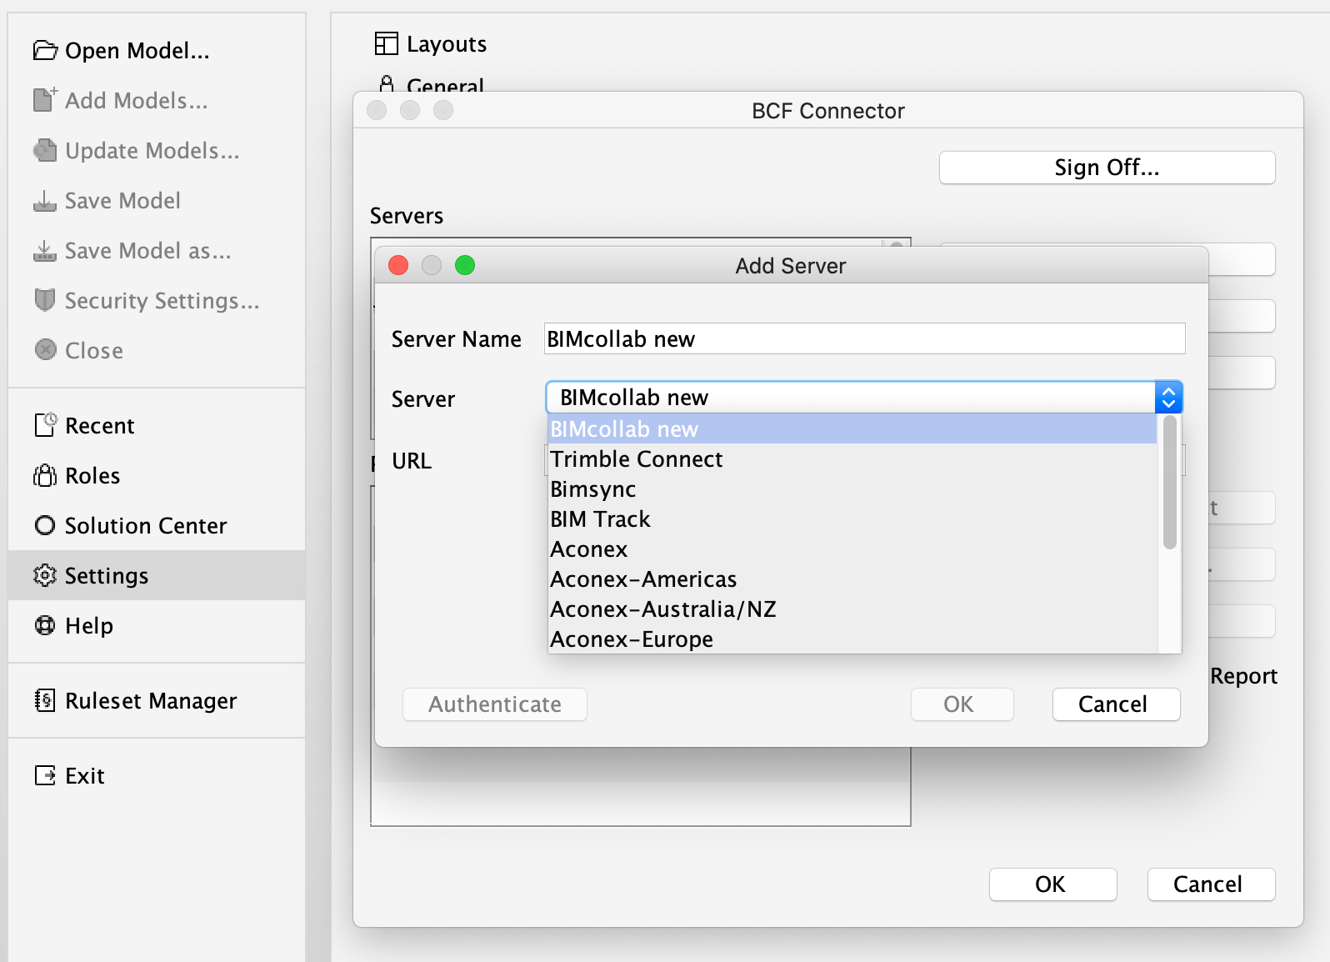The width and height of the screenshot is (1330, 962).
Task: Click Cancel in the Add Server dialog
Action: coord(1116,704)
